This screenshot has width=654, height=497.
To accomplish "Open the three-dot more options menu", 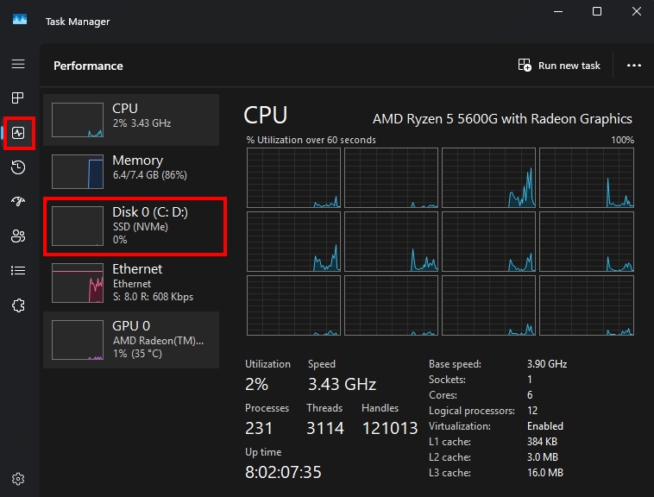I will [633, 66].
